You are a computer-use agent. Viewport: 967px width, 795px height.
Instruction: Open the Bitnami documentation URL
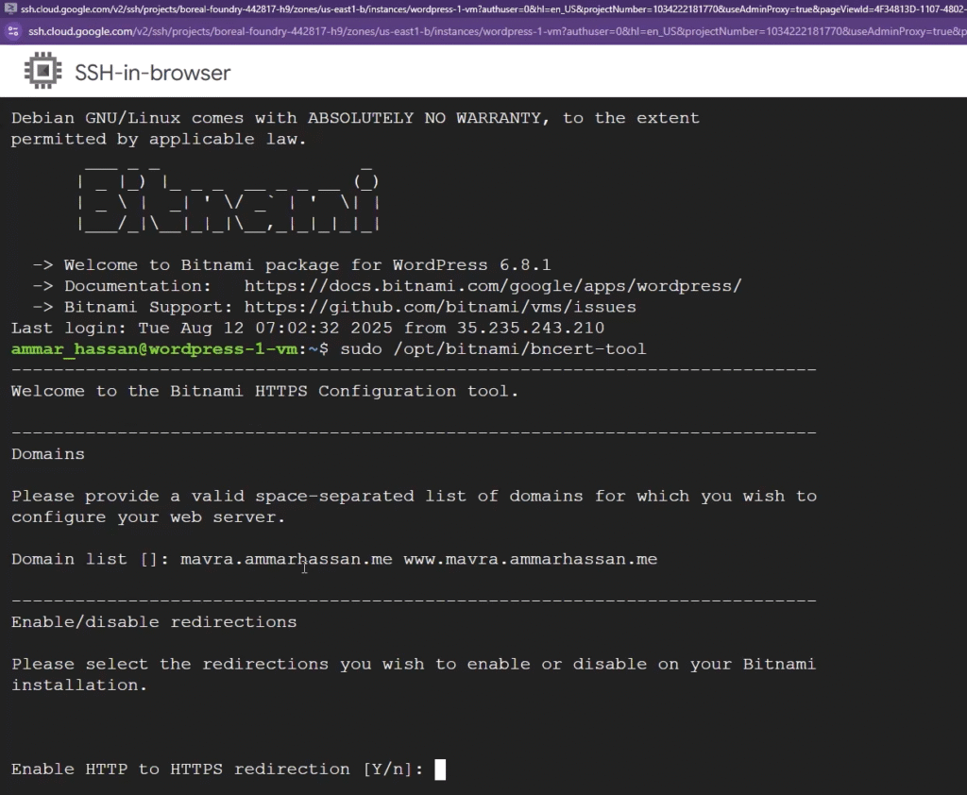point(492,286)
